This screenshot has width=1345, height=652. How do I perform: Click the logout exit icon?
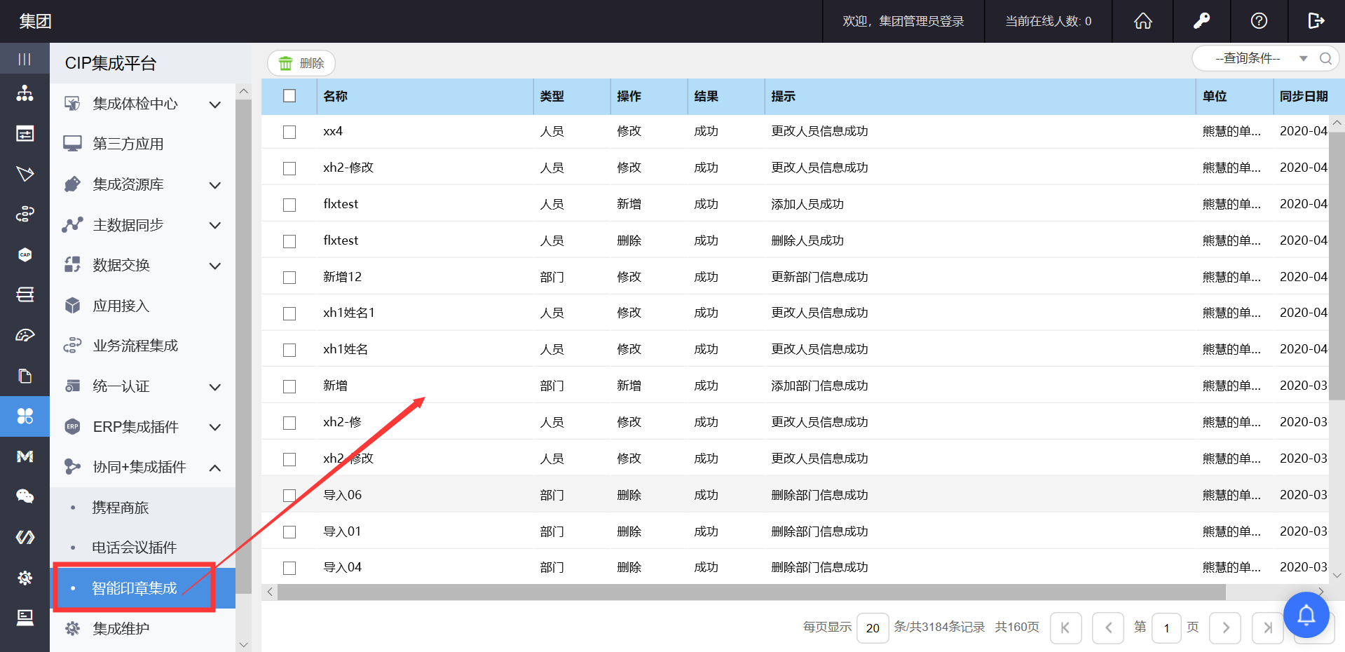point(1316,21)
